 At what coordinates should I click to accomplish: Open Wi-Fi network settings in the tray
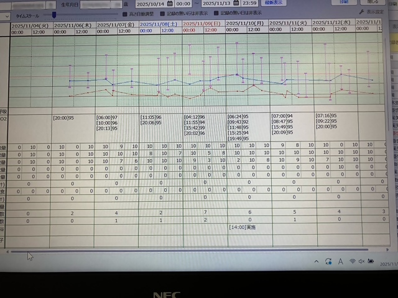click(x=352, y=261)
